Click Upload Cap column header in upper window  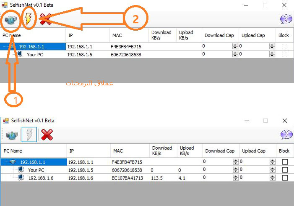tap(257, 35)
